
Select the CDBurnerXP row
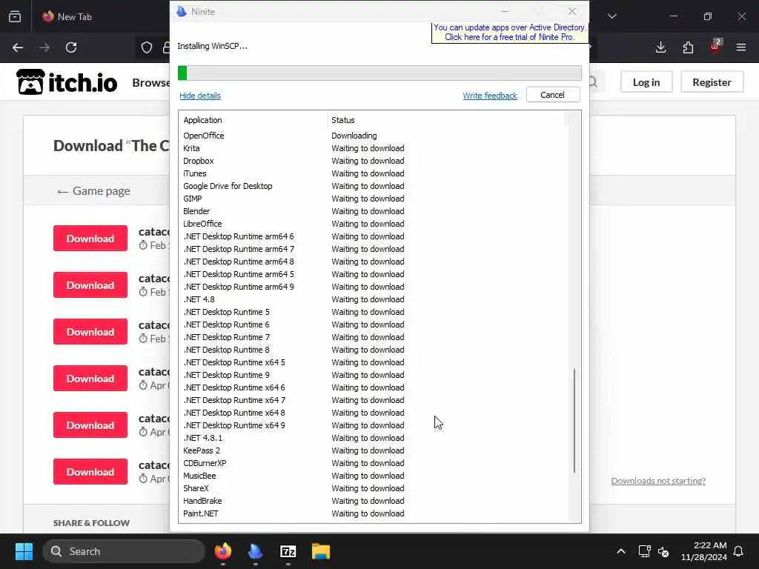coord(373,463)
